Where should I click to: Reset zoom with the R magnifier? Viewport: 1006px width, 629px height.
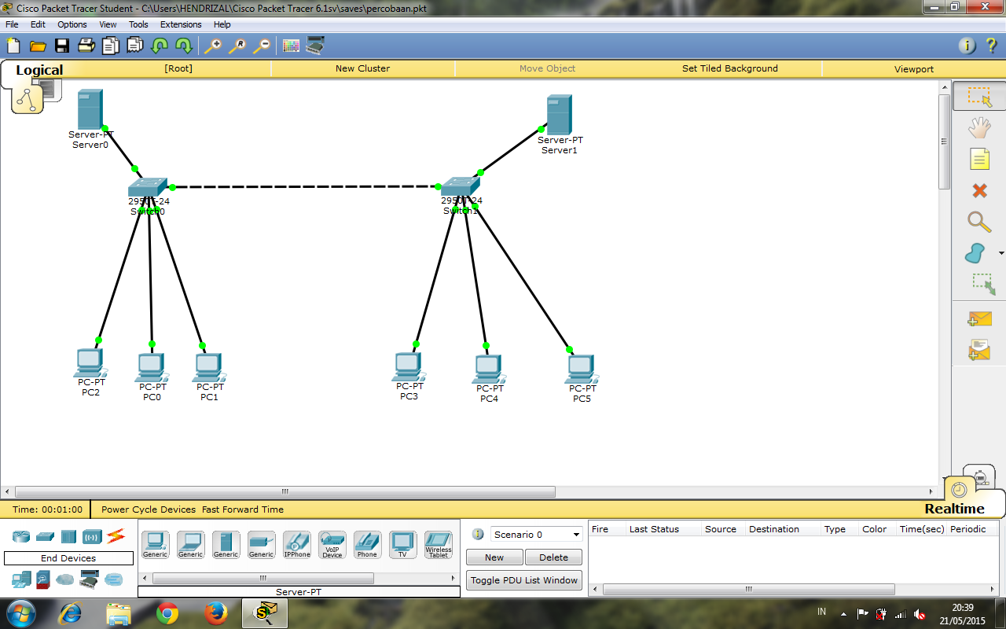[237, 46]
